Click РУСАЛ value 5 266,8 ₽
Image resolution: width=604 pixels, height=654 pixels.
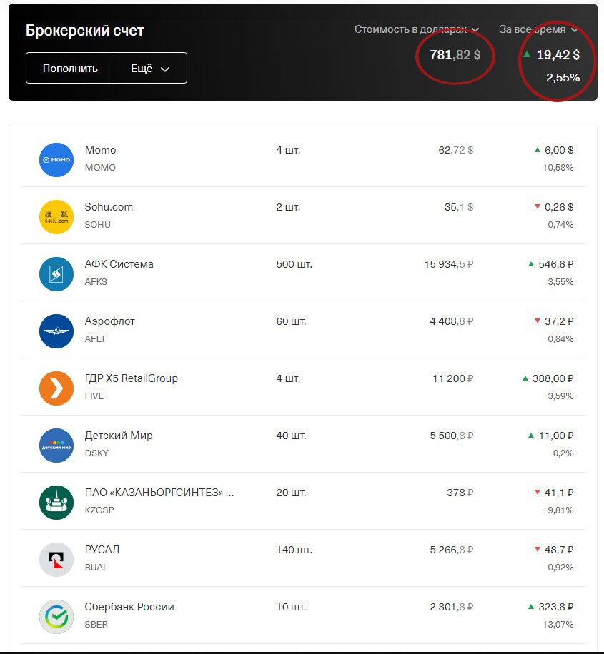click(452, 550)
